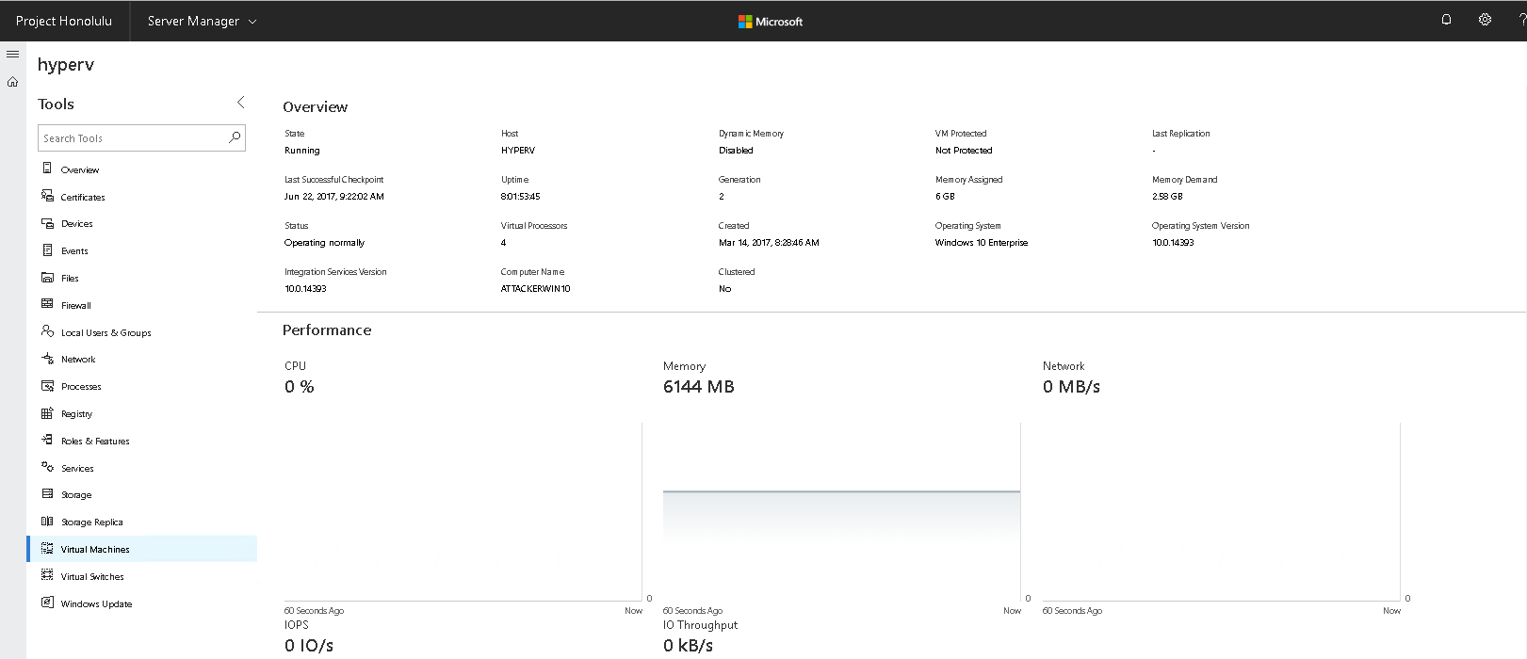Image resolution: width=1527 pixels, height=659 pixels.
Task: Click the search magnifier icon
Action: coord(235,137)
